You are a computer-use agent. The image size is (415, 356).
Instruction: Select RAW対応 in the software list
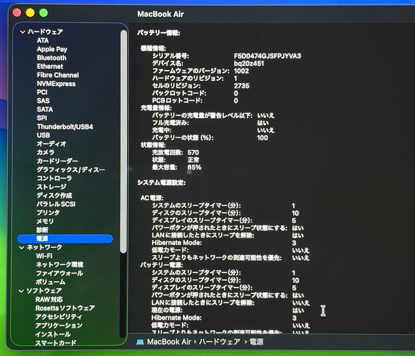pos(49,299)
